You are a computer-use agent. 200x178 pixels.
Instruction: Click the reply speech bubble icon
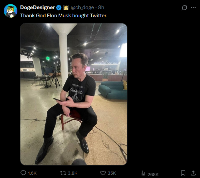[x=23, y=173]
